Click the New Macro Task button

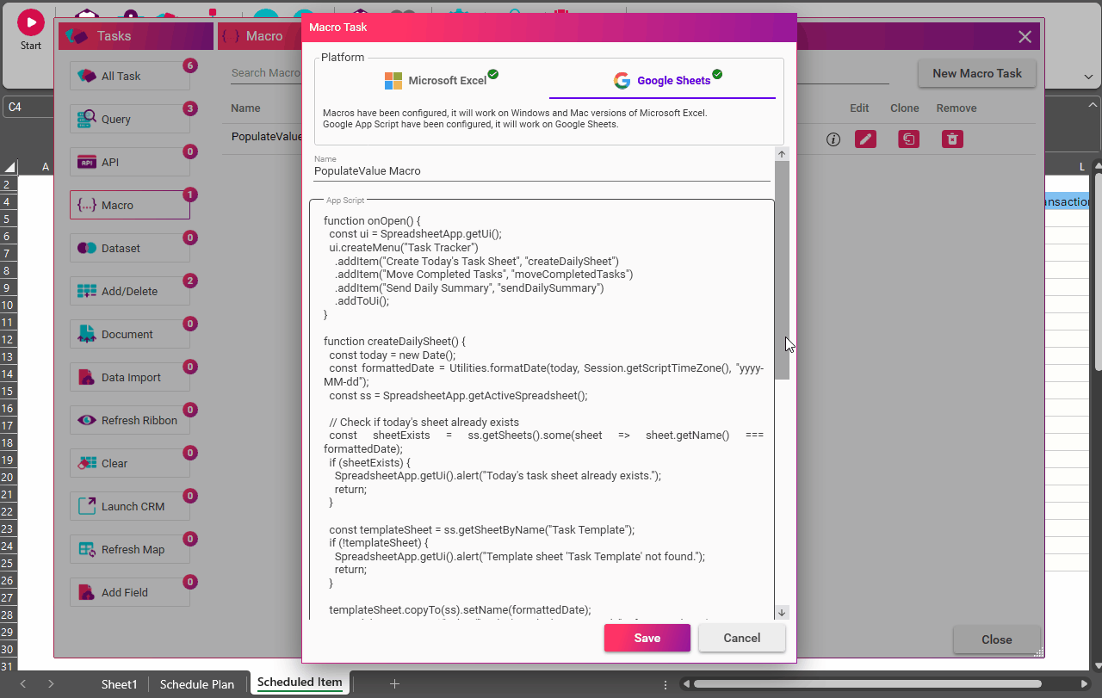976,73
